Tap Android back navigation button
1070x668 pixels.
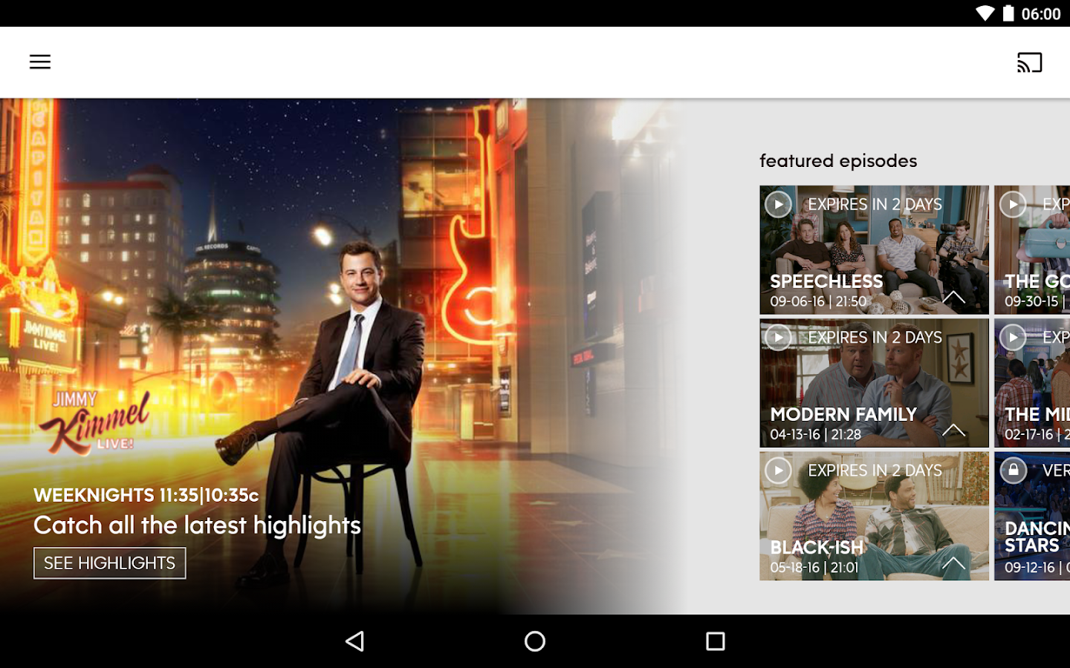[x=355, y=641]
